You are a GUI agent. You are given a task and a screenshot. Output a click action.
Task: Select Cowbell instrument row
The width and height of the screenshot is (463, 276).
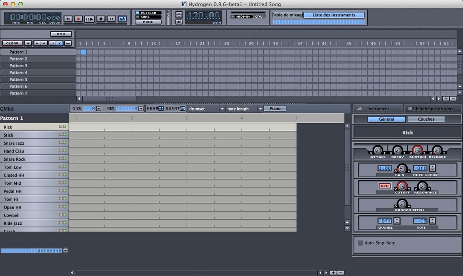pyautogui.click(x=34, y=215)
